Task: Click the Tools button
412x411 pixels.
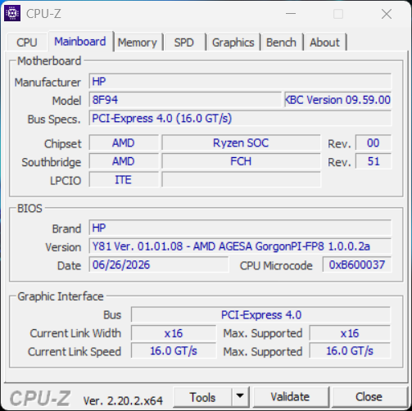Action: tap(202, 397)
